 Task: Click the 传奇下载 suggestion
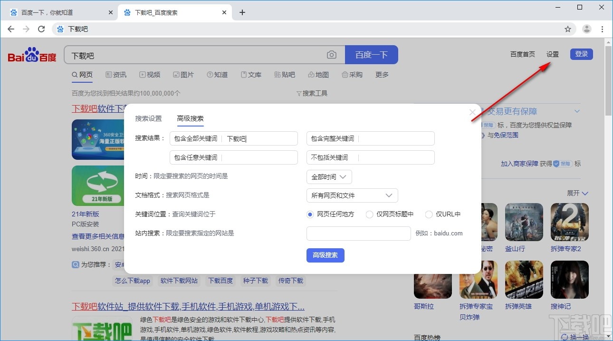[x=291, y=281]
